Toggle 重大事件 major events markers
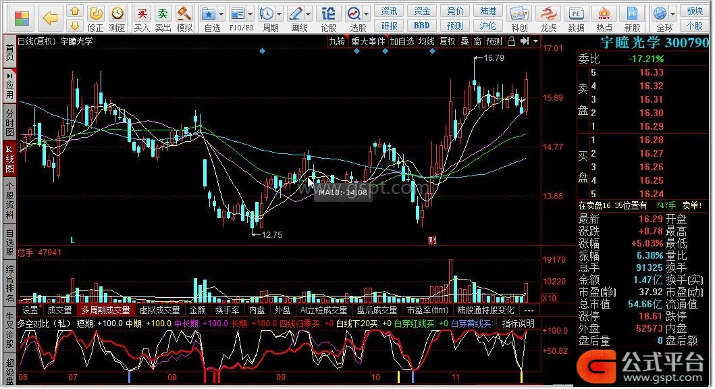 tap(368, 41)
